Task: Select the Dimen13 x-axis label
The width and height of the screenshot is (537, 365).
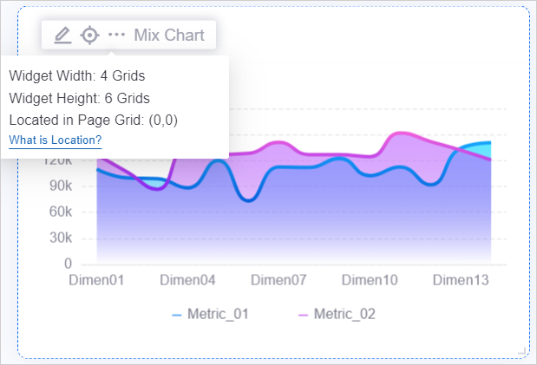Action: (x=461, y=280)
